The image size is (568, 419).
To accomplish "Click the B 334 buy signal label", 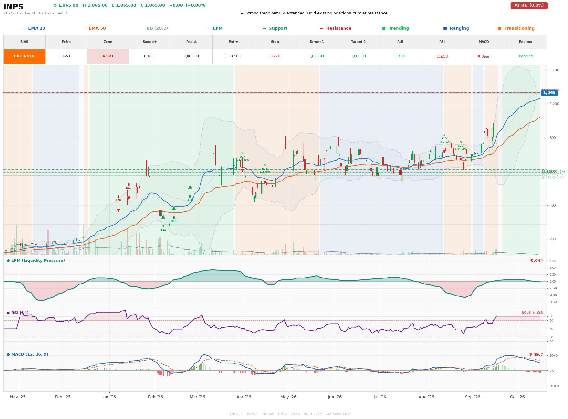I will 163,228.
